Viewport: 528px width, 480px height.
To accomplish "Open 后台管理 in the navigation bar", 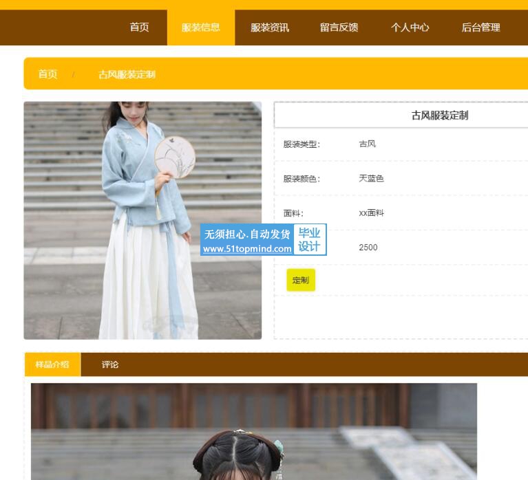I will [481, 28].
